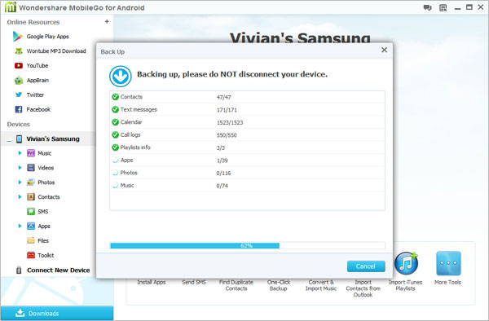Click the blue backup download icon

point(121,76)
